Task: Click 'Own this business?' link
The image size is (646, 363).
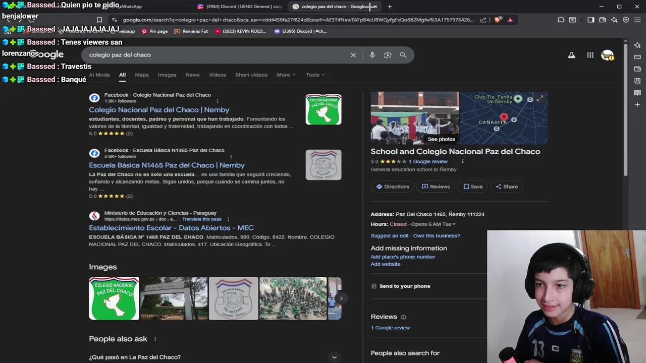Action: 437,236
